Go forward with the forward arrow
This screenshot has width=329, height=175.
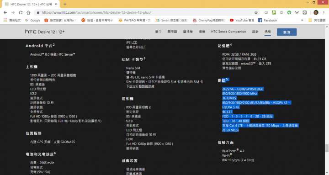13,13
